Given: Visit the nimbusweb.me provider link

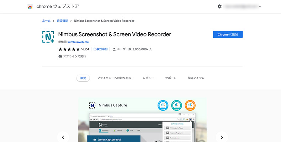Looking at the screenshot, I should click(x=78, y=42).
